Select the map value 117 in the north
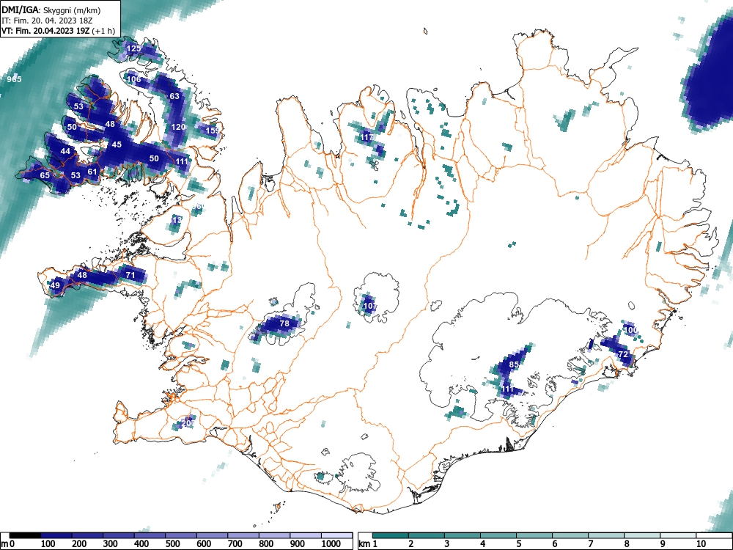The height and width of the screenshot is (550, 733). 367,138
